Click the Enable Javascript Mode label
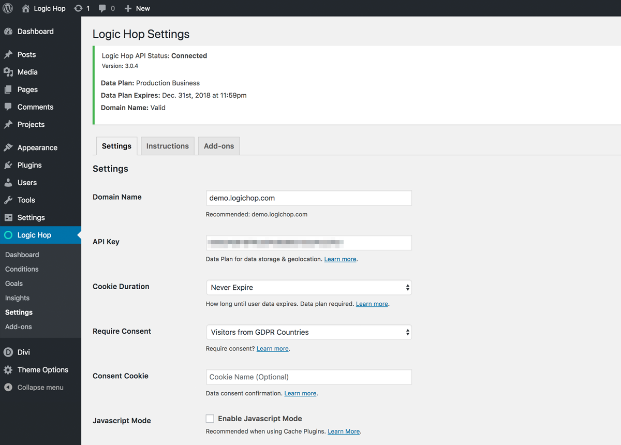This screenshot has height=445, width=621. click(x=260, y=419)
